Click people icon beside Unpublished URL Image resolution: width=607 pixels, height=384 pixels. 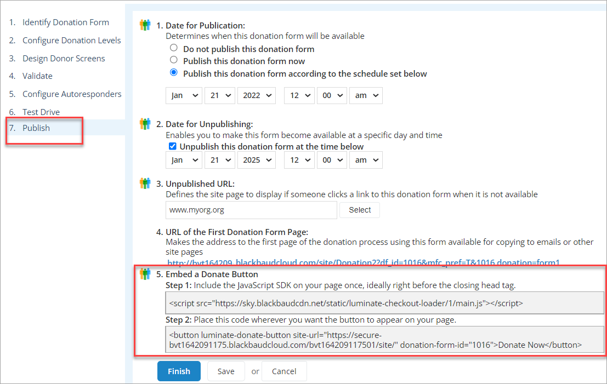click(x=145, y=184)
